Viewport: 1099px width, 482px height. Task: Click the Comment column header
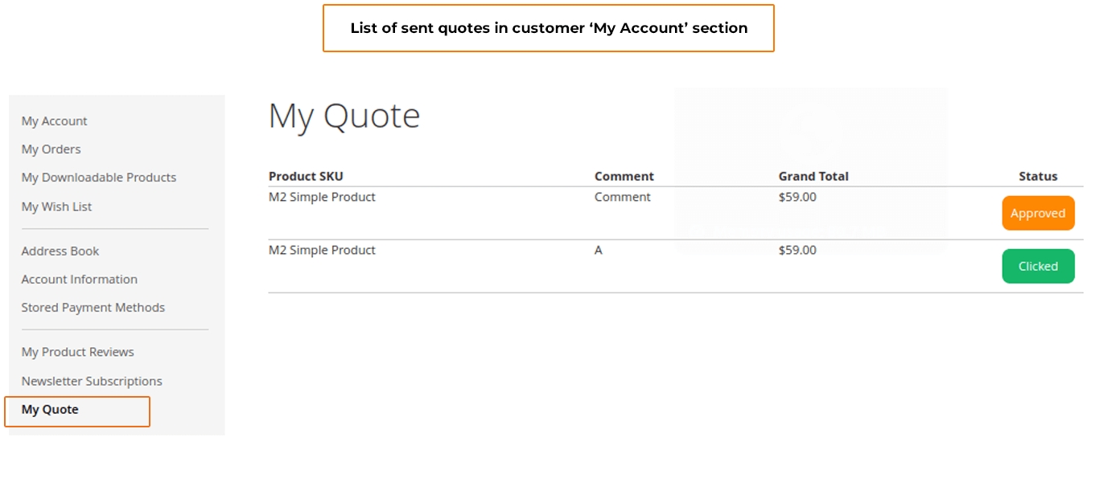tap(624, 177)
